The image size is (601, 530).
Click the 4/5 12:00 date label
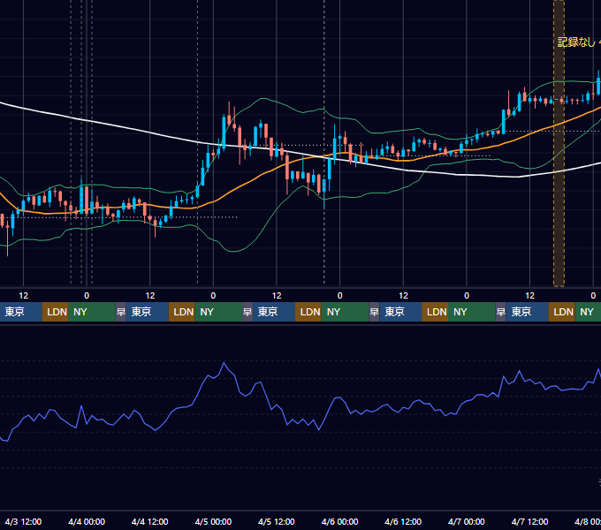(x=277, y=521)
